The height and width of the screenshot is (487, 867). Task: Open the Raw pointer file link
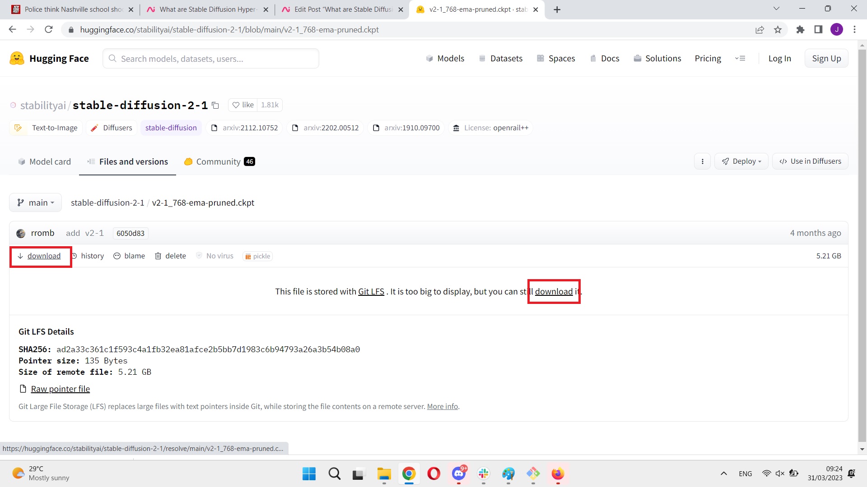pyautogui.click(x=60, y=389)
